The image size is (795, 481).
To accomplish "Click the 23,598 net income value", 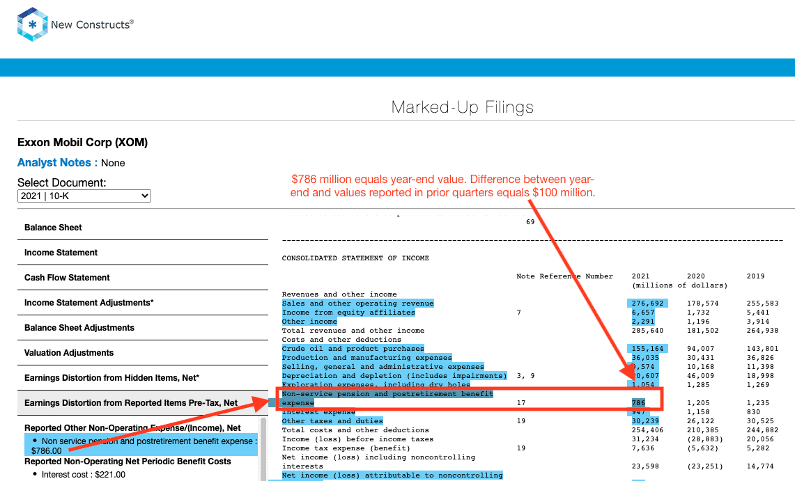I will (x=645, y=466).
